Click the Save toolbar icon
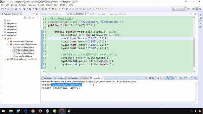Image resolution: width=203 pixels, height=114 pixels. coord(8,9)
